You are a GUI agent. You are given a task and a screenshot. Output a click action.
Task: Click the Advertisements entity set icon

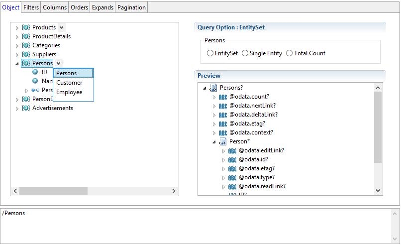(26, 108)
